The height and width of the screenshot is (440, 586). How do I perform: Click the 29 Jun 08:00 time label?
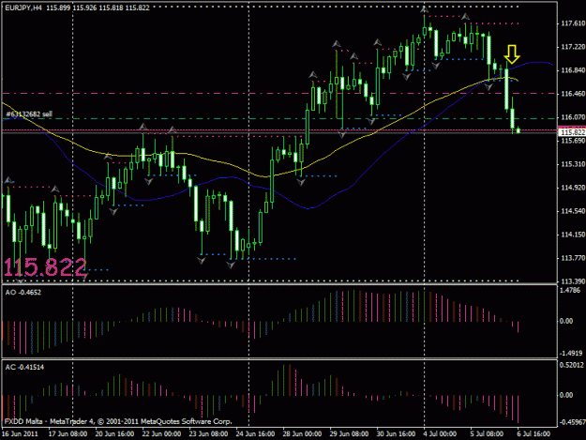[349, 434]
